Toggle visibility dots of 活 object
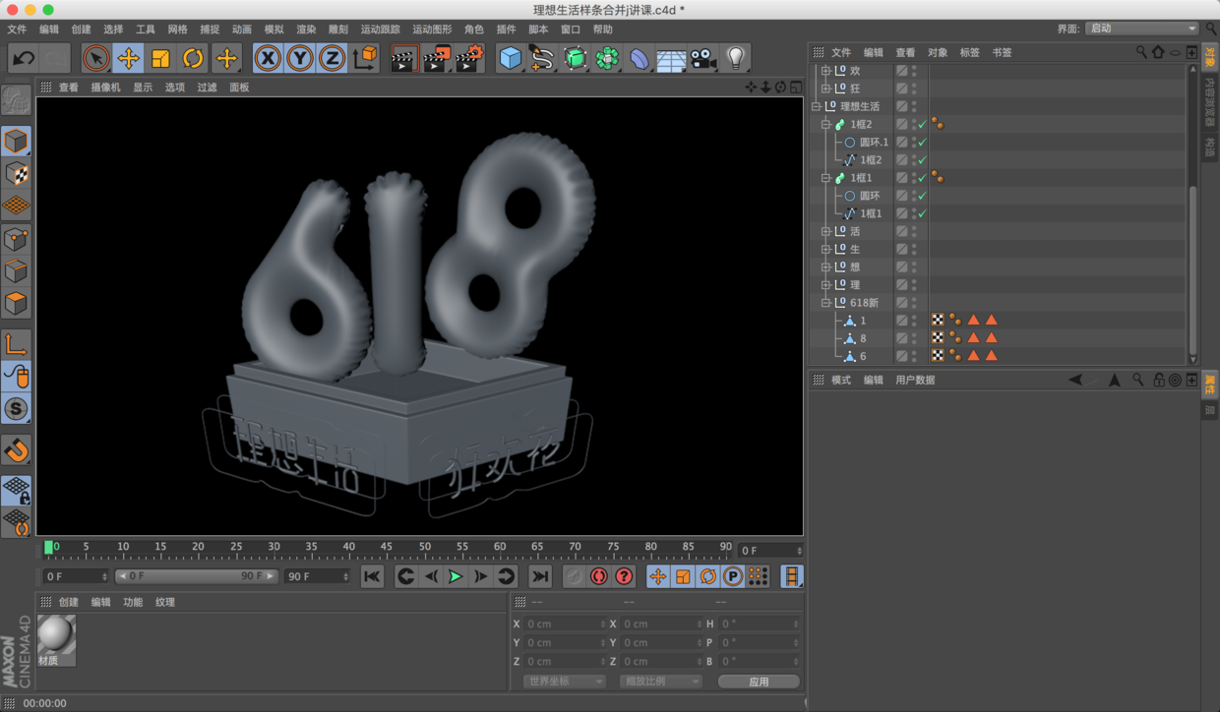 (x=914, y=231)
